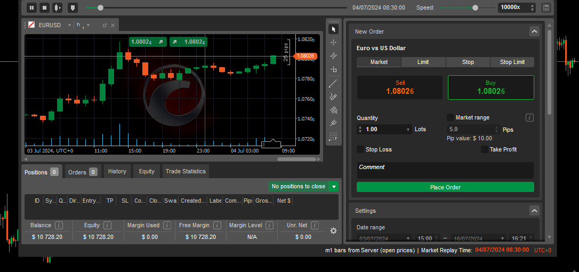Open info for Equity
Image resolution: width=579 pixels, height=272 pixels.
(108, 225)
